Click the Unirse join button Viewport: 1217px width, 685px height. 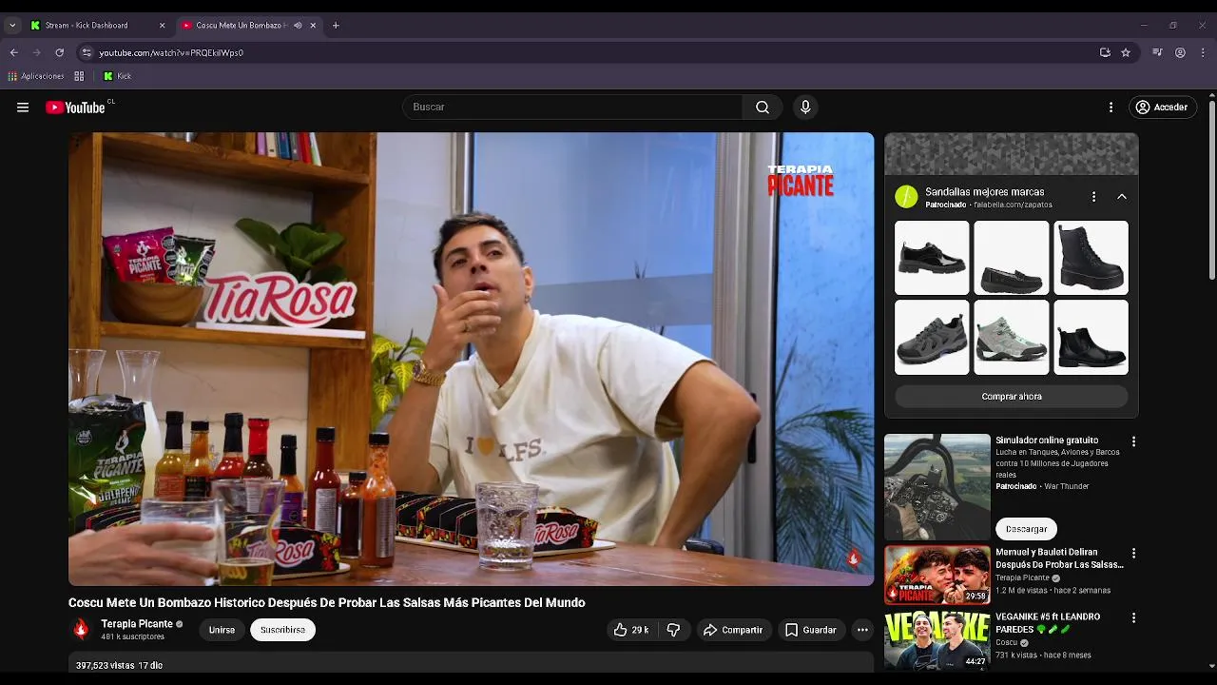click(x=222, y=630)
